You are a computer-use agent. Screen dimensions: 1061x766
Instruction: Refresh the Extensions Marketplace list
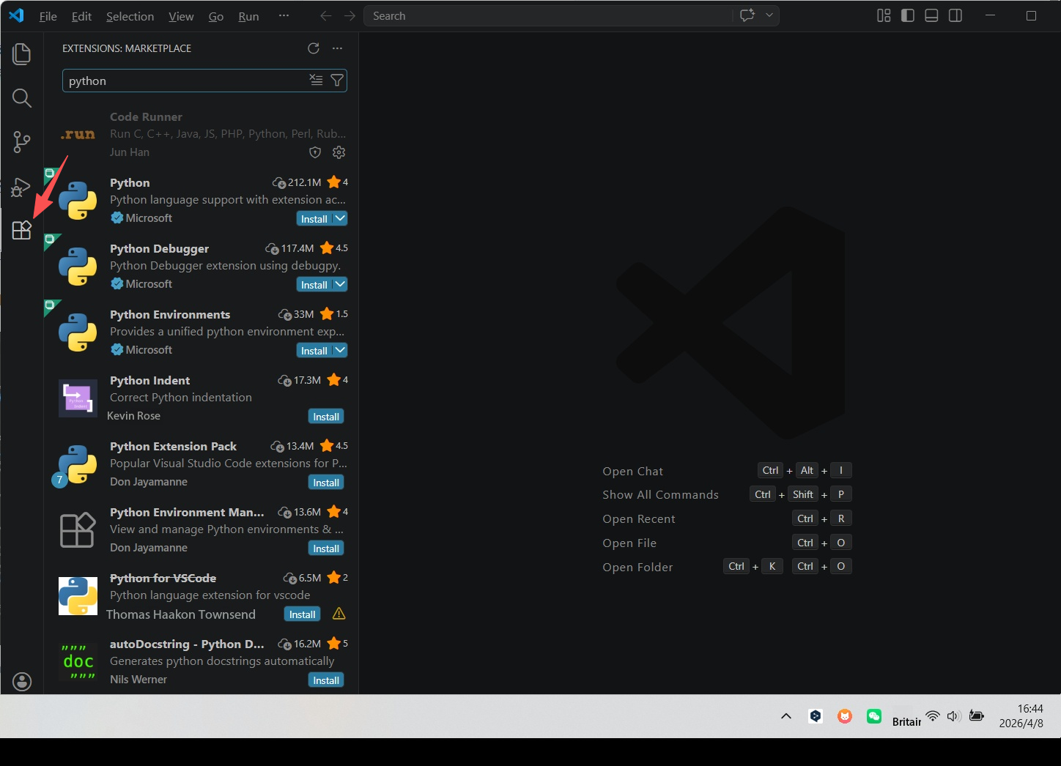pyautogui.click(x=314, y=48)
